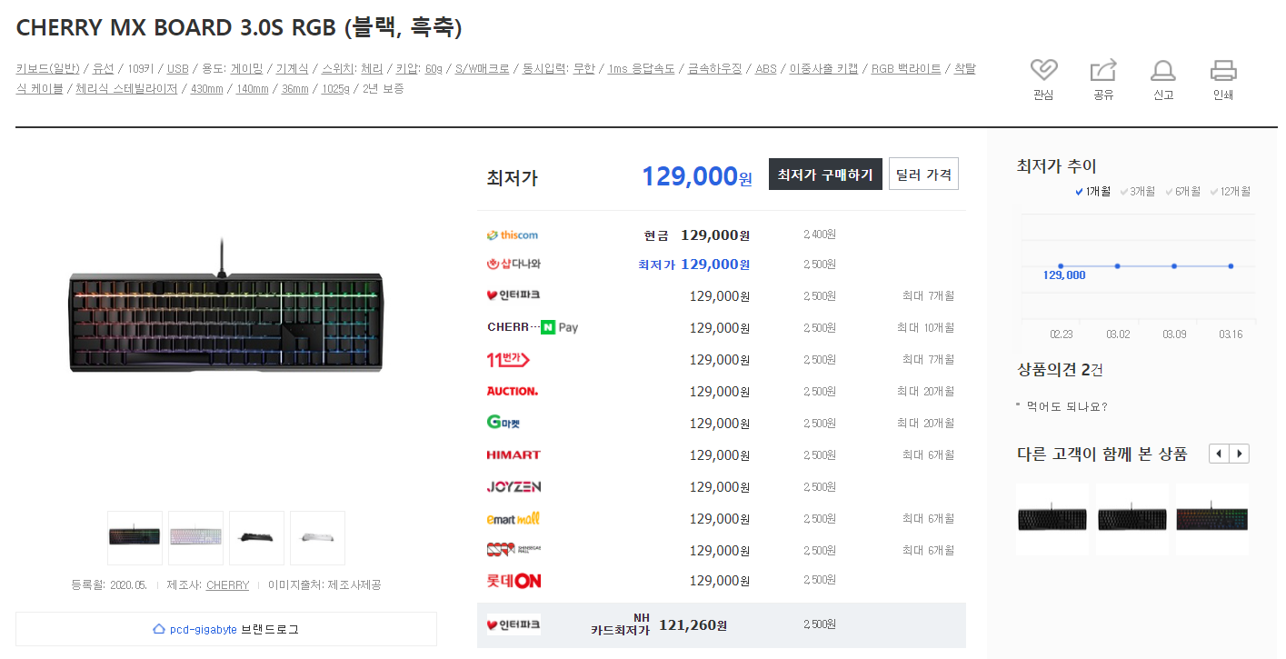The height and width of the screenshot is (659, 1286).
Task: Click the 신고 bell icon
Action: coord(1162,70)
